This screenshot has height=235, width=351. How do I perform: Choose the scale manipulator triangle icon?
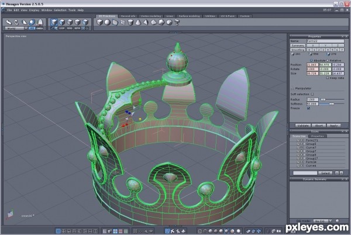click(24, 22)
